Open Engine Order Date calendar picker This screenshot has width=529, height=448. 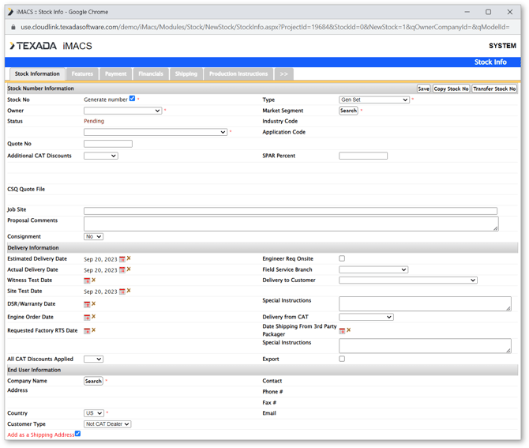(87, 318)
